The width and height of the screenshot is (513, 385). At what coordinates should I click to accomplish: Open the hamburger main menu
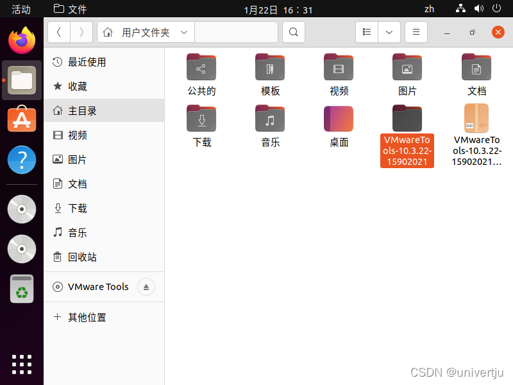[x=416, y=32]
